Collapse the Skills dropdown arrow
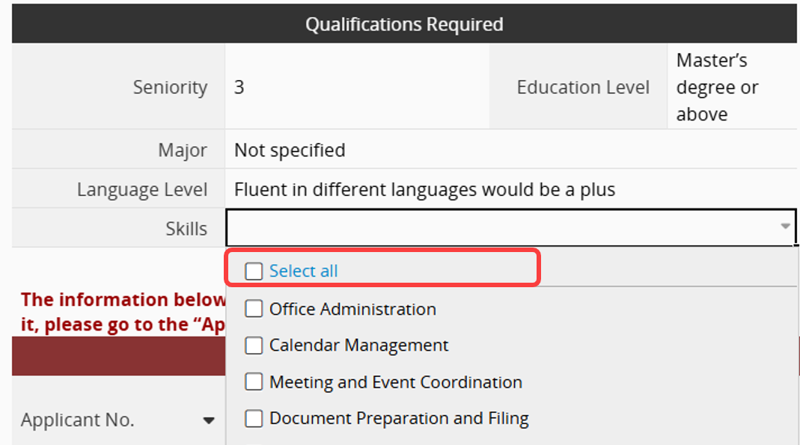This screenshot has width=800, height=445. [x=785, y=227]
